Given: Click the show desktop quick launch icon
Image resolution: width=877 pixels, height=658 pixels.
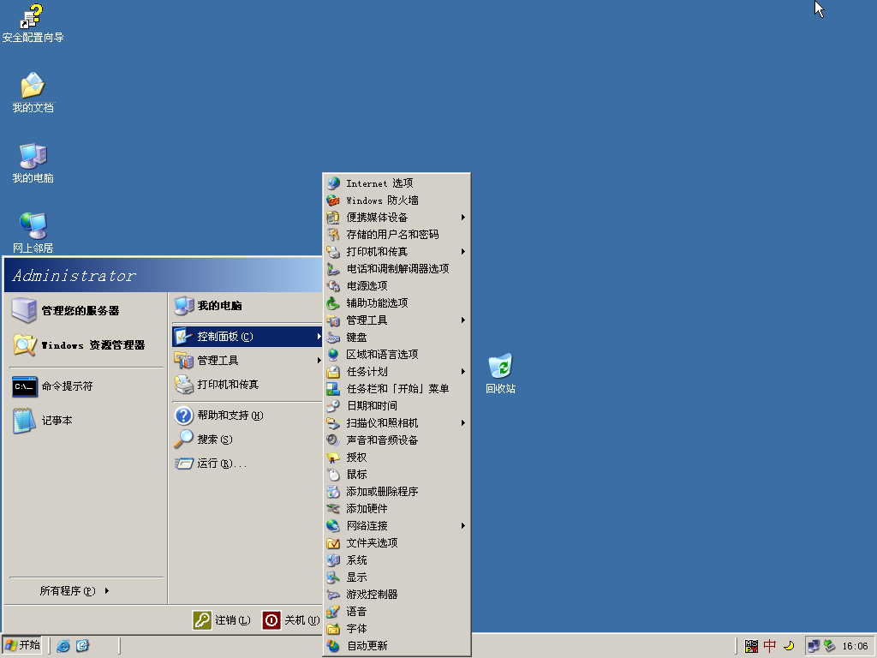Looking at the screenshot, I should [82, 646].
